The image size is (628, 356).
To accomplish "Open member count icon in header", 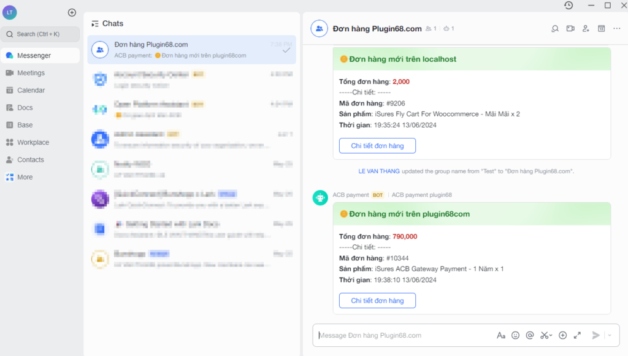I will coord(431,29).
